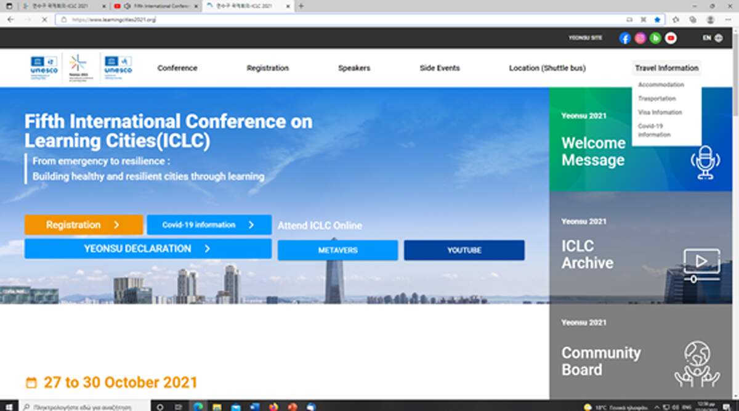Click the YouTube icon in header
The width and height of the screenshot is (739, 411).
tap(671, 38)
